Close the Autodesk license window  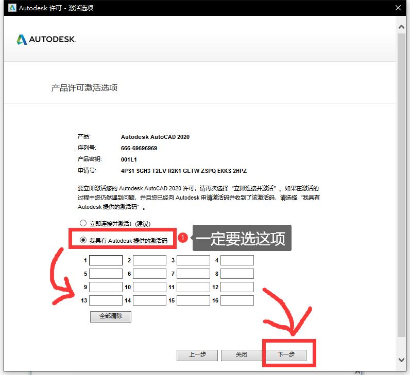(x=398, y=8)
